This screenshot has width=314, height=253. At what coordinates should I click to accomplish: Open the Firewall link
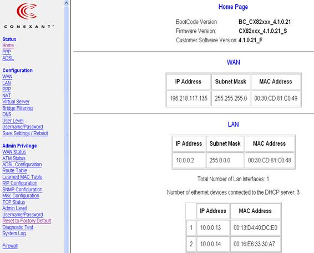10,246
